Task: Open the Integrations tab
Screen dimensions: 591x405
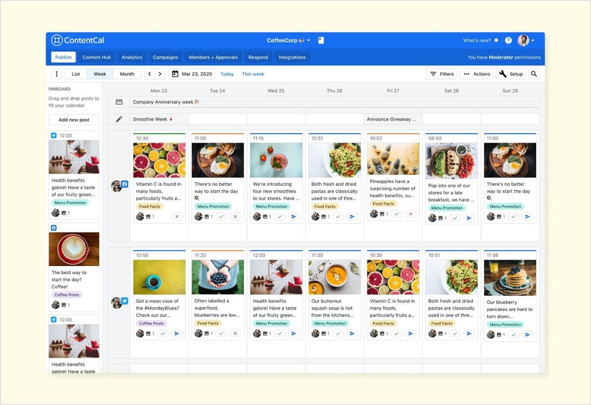Action: (x=292, y=57)
